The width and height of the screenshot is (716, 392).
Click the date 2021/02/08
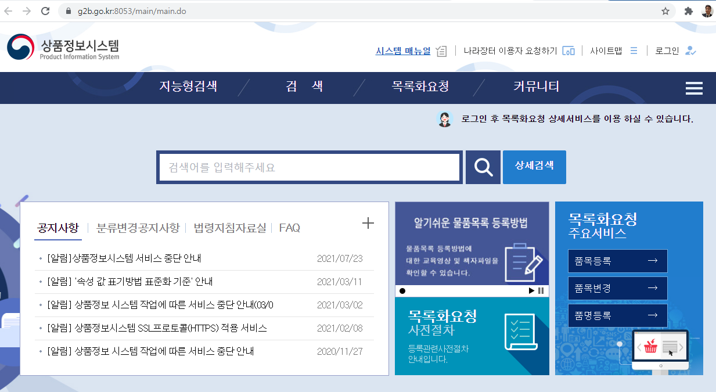tap(340, 328)
